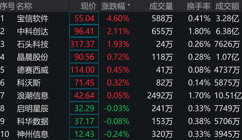Click the price cell 32.29

(84, 108)
